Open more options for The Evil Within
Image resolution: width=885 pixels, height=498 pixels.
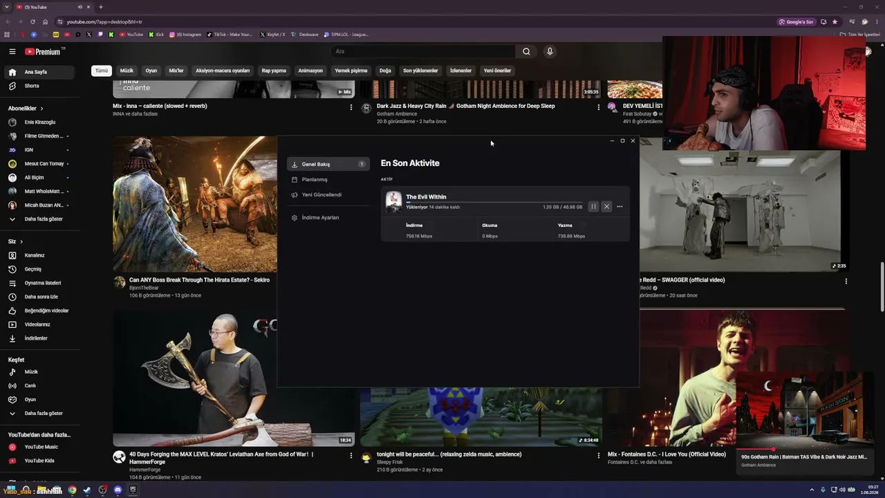coord(619,207)
